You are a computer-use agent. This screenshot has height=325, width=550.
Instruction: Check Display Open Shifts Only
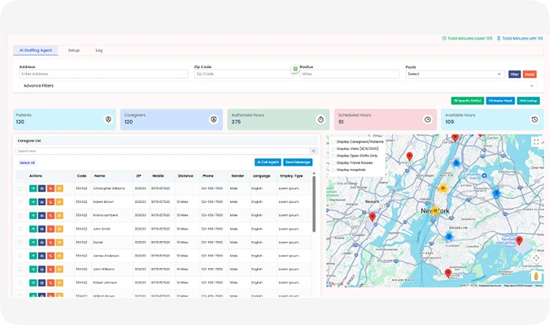pyautogui.click(x=334, y=156)
